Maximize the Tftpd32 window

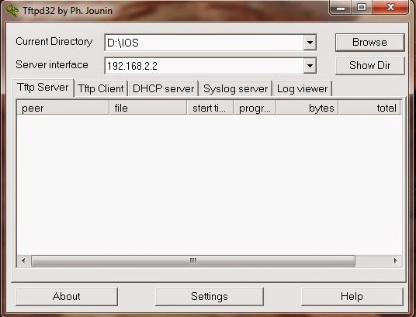click(362, 8)
